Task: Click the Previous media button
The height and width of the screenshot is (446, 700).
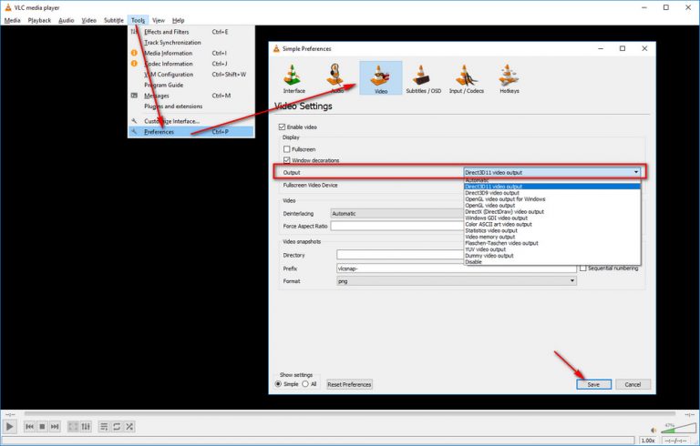Action: pyautogui.click(x=29, y=427)
